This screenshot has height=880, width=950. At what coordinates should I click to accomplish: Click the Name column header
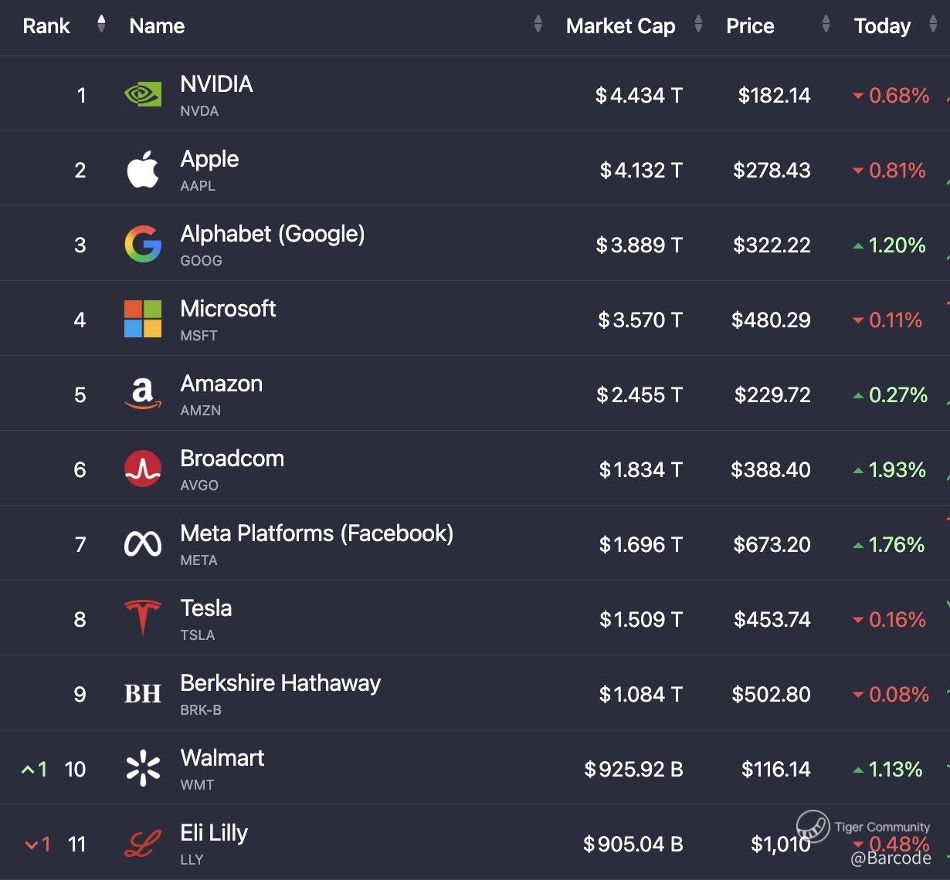(157, 26)
